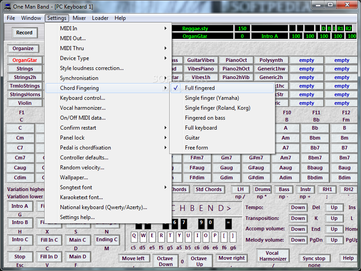Select Free form fingering option

tap(222, 148)
